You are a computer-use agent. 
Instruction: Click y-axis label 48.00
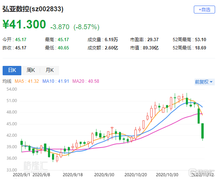click(x=12, y=112)
